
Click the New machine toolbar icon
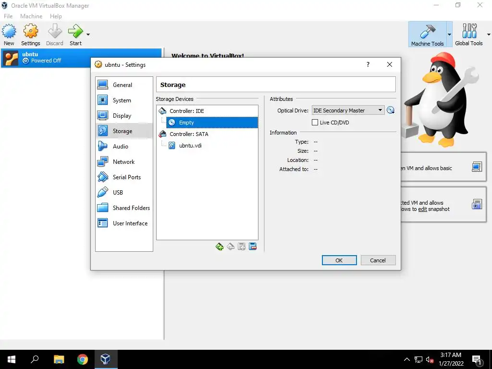point(9,35)
